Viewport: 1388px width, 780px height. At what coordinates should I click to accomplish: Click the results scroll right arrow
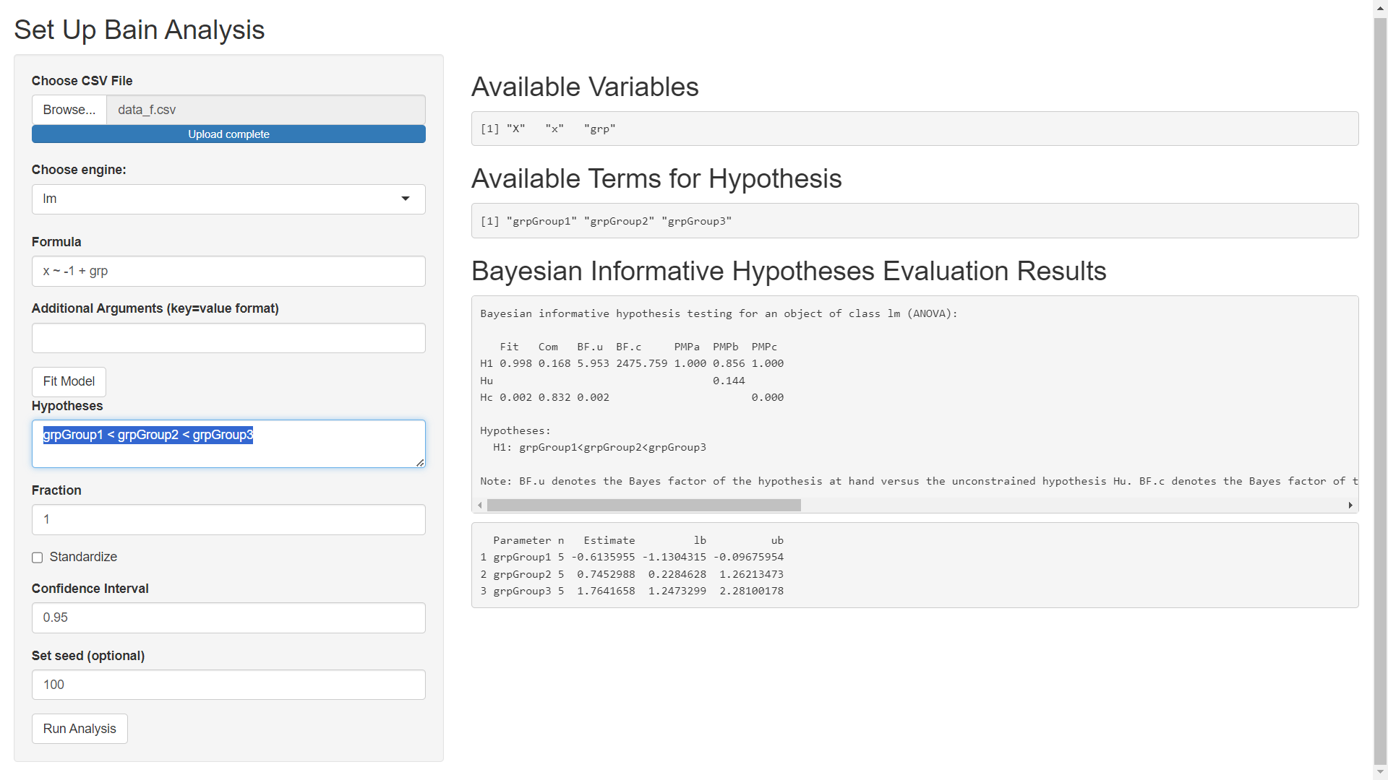[1350, 506]
